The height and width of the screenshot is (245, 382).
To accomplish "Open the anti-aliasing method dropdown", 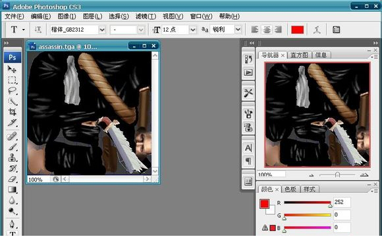I will [238, 30].
